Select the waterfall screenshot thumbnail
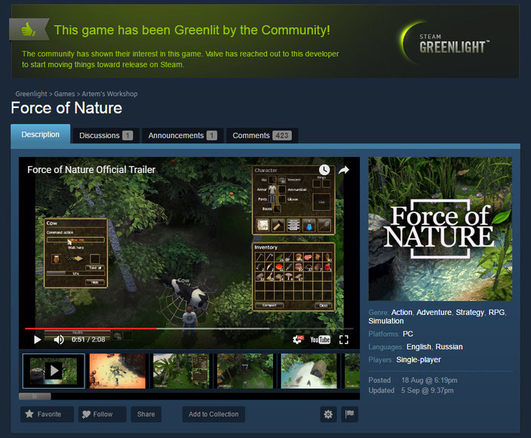531x438 pixels. click(x=308, y=371)
